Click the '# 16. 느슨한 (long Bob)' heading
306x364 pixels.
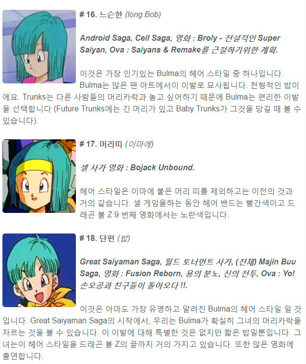120,15
